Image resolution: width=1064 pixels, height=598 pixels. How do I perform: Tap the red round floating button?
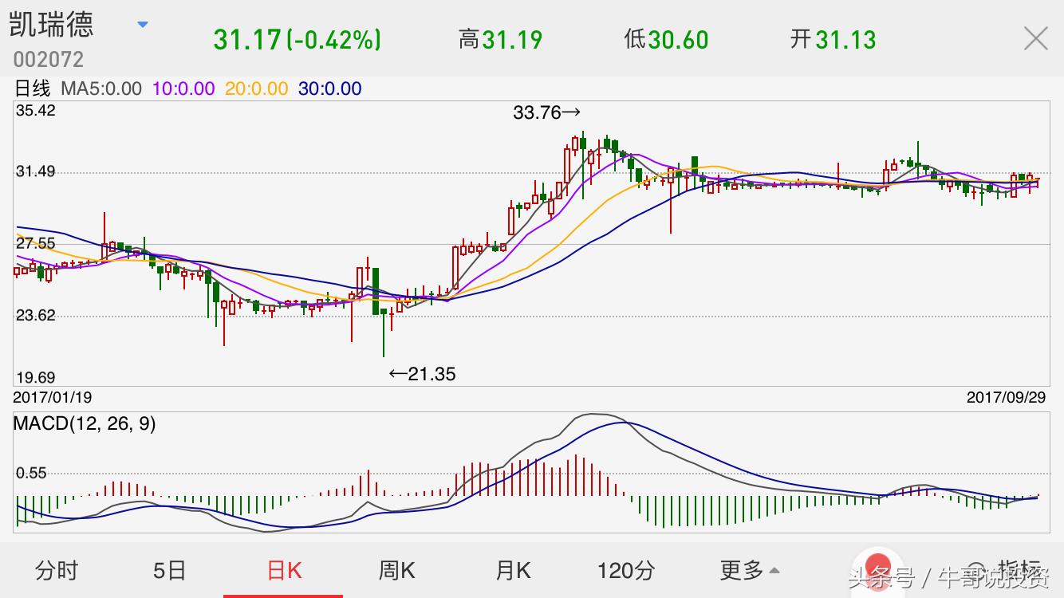coord(877,565)
